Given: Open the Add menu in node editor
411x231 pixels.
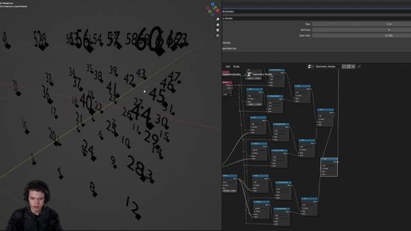Looking at the screenshot, I should [x=228, y=67].
